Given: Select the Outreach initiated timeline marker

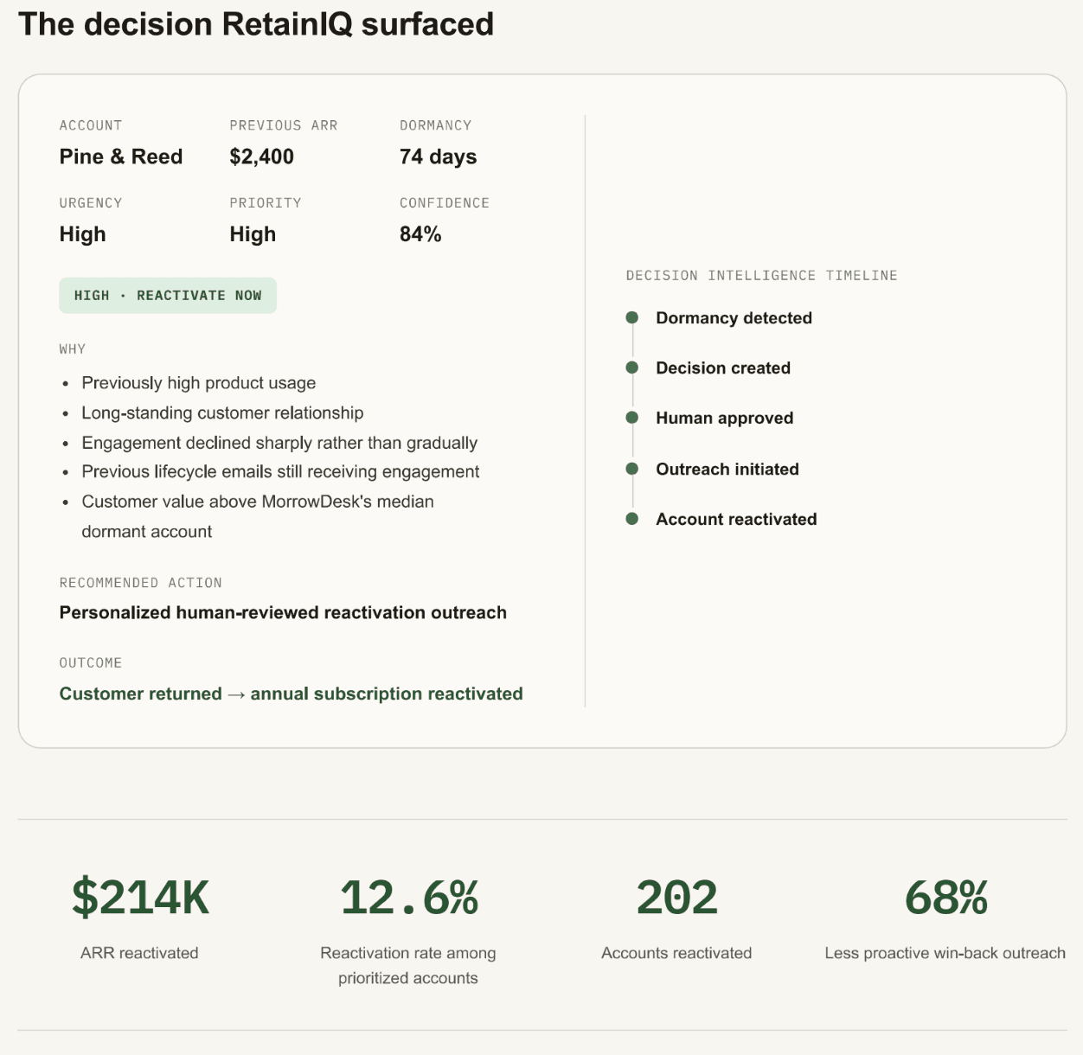Looking at the screenshot, I should (x=632, y=469).
